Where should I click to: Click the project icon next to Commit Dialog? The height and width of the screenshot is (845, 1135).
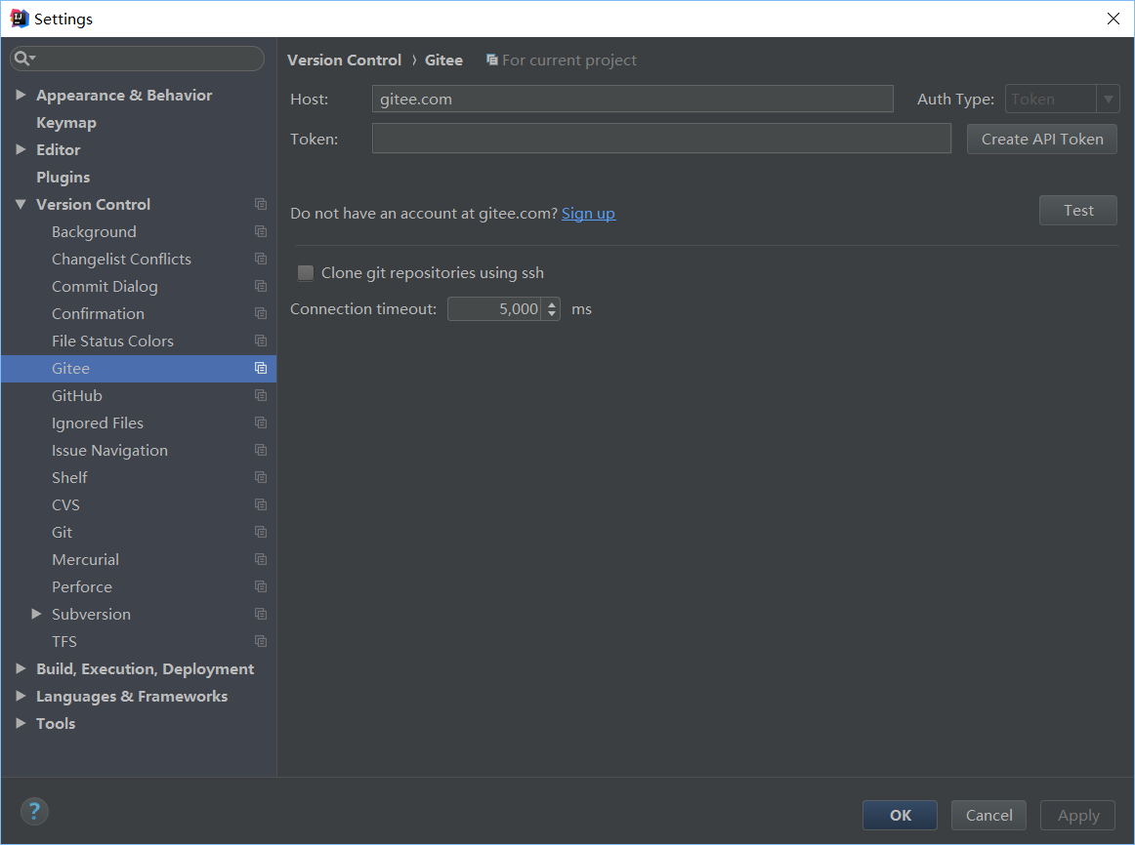261,286
